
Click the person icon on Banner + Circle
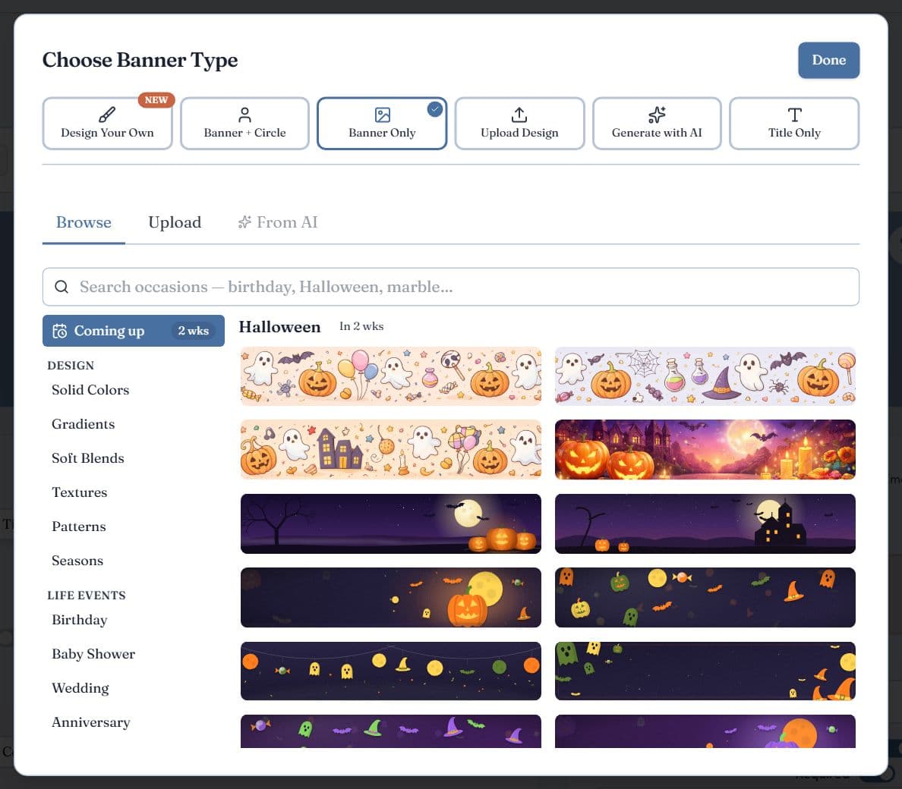pyautogui.click(x=244, y=115)
